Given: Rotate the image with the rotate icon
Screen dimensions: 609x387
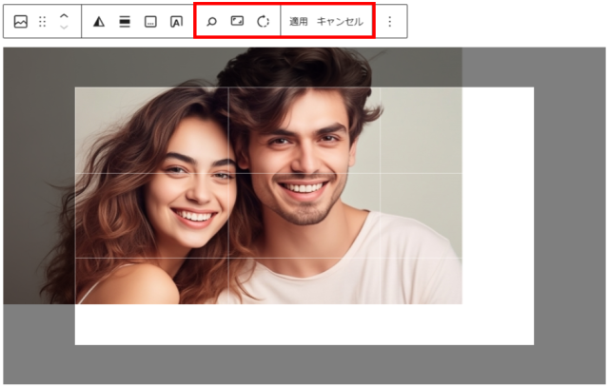Looking at the screenshot, I should (264, 21).
